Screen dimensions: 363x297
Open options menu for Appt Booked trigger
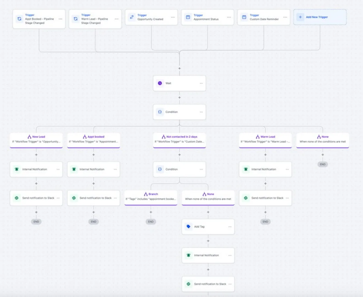click(60, 19)
